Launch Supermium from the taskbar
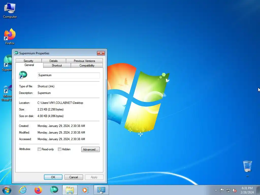Image resolution: width=260 pixels, height=195 pixels. coord(54,190)
